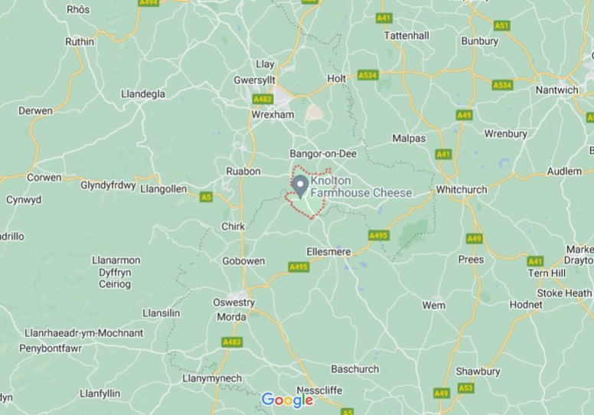Click the Bangor-on-Dee label

tap(323, 154)
